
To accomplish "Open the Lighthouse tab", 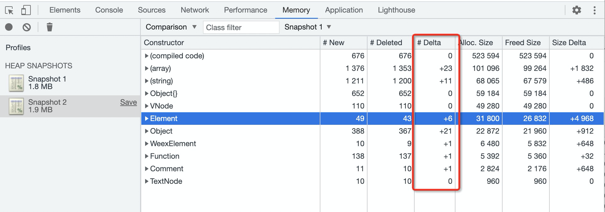I will click(x=396, y=10).
